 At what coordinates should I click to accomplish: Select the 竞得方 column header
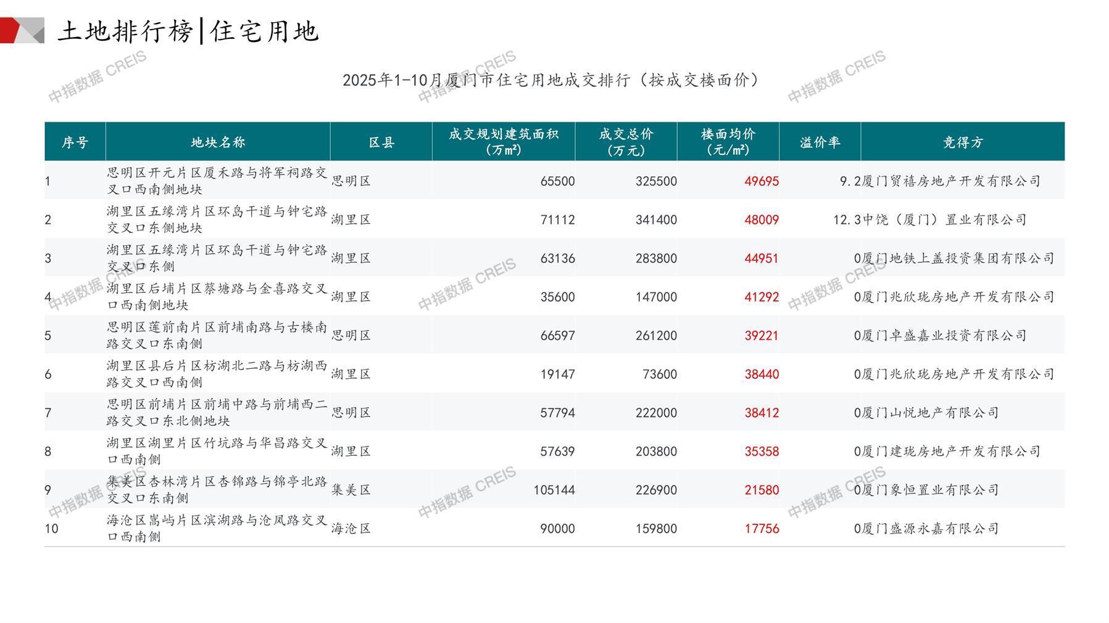click(x=962, y=142)
